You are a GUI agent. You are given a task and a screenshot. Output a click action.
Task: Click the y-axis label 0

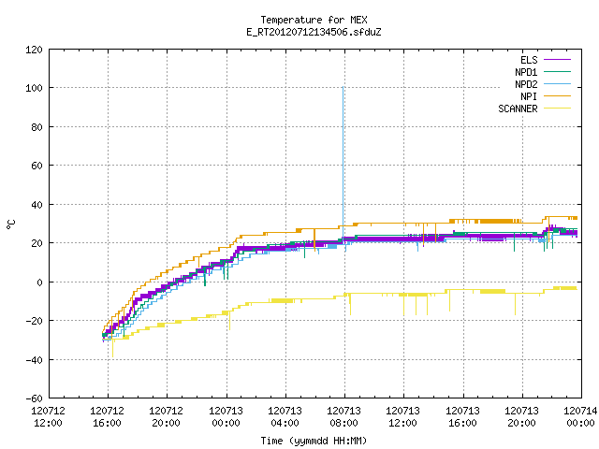coord(39,282)
